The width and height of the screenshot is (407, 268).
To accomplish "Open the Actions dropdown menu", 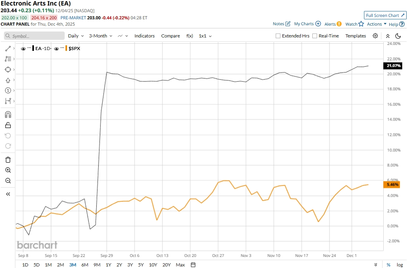I will coord(377,24).
